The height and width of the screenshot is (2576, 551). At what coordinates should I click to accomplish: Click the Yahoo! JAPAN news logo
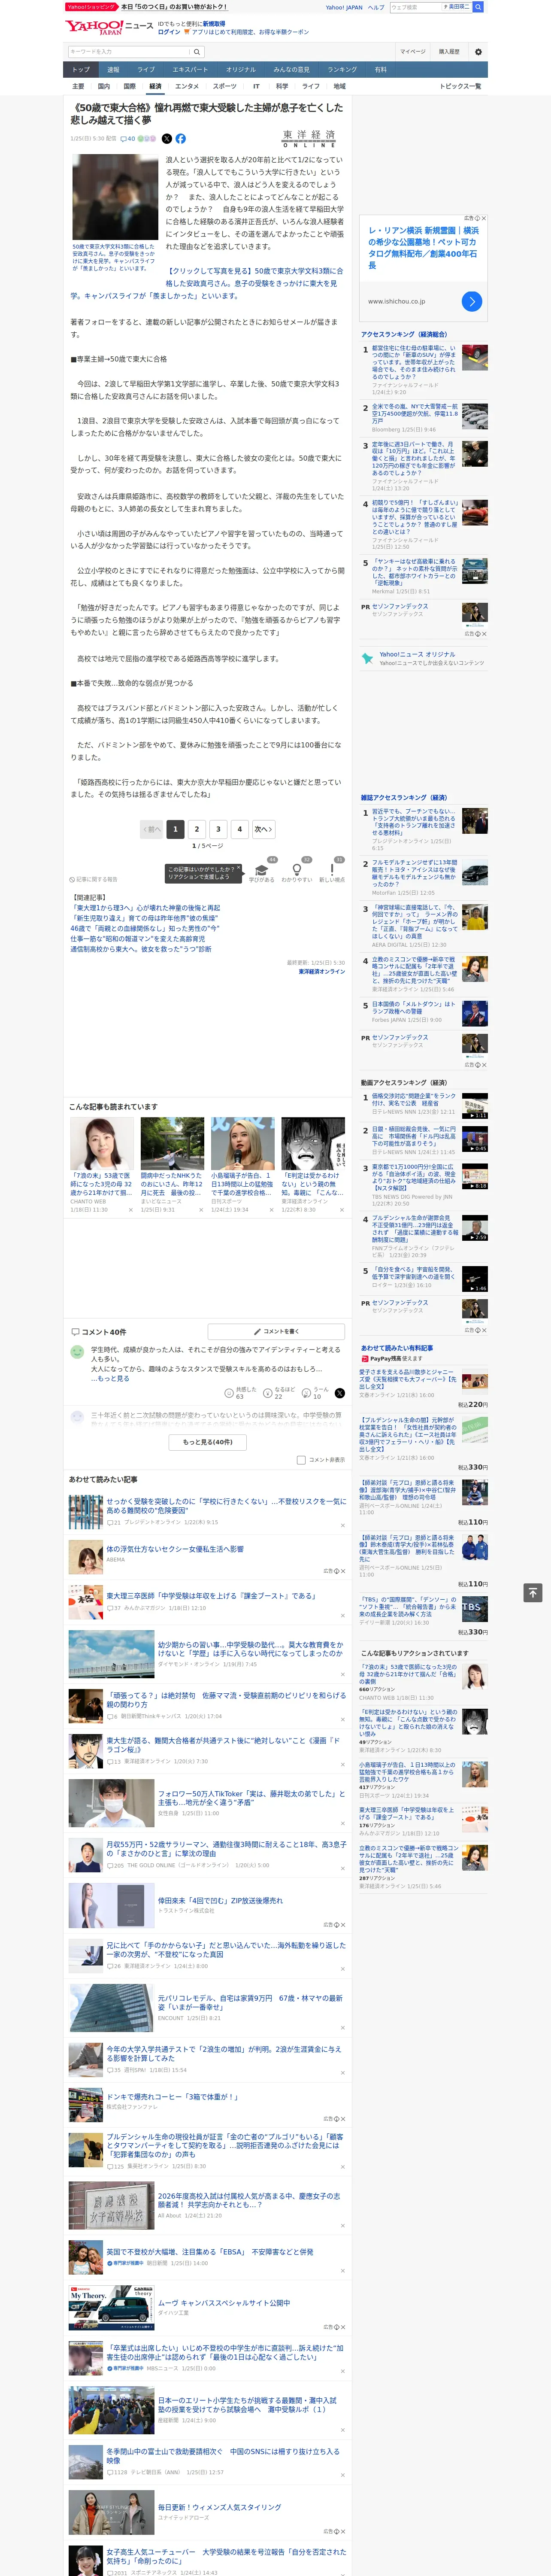(x=109, y=27)
